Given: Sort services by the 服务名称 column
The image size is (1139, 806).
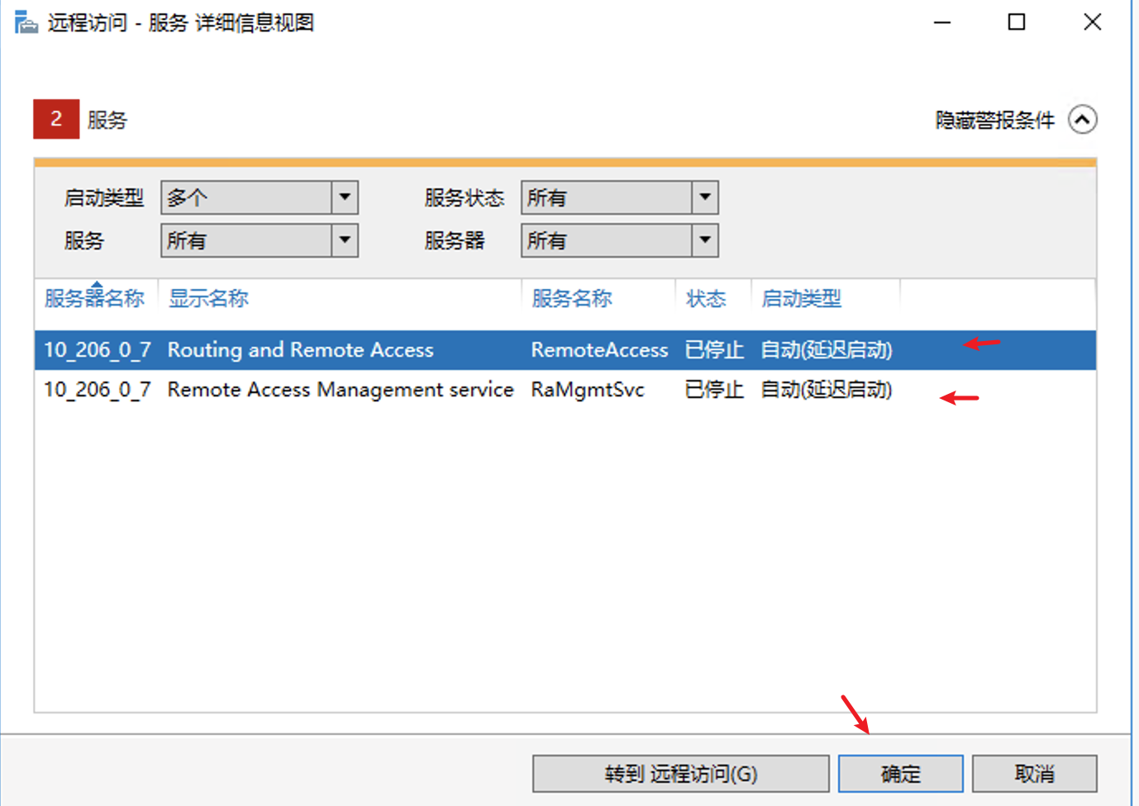Looking at the screenshot, I should [570, 298].
